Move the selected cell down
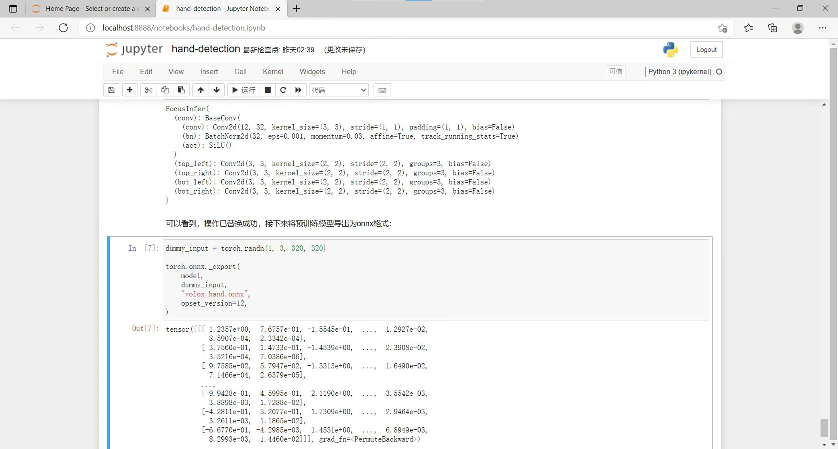Image resolution: width=838 pixels, height=449 pixels. (217, 90)
